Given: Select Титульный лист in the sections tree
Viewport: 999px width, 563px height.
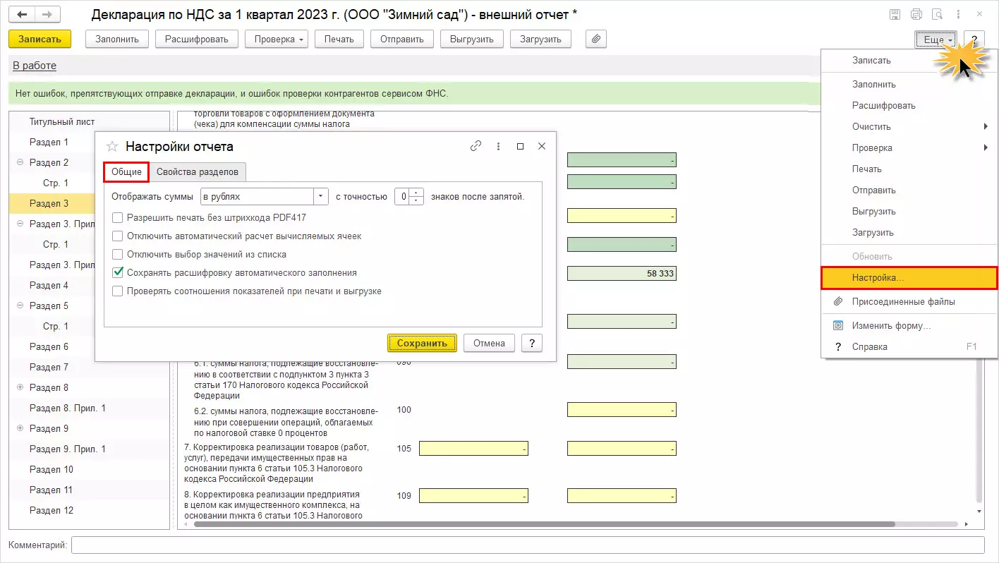Looking at the screenshot, I should [x=62, y=122].
